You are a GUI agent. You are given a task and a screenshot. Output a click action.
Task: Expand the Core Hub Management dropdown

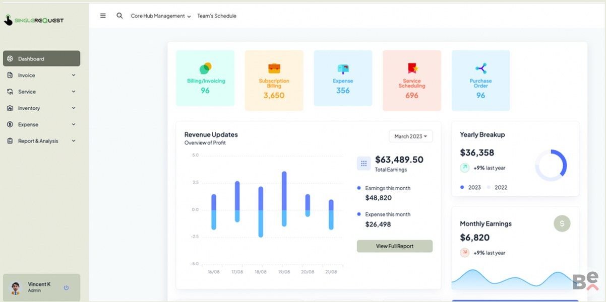click(x=160, y=16)
